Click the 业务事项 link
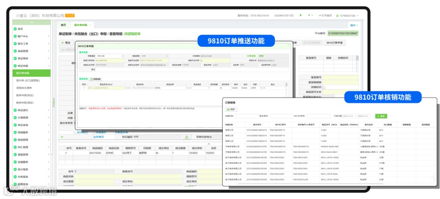Screen dimensions: 440x199 click(99, 137)
